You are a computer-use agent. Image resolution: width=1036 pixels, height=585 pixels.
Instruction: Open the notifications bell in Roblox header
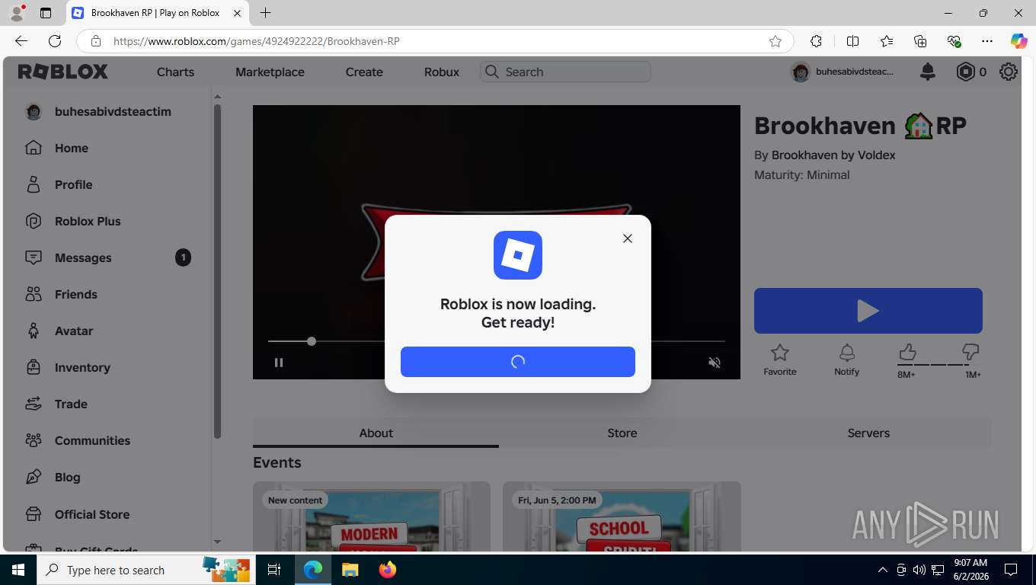tap(928, 72)
